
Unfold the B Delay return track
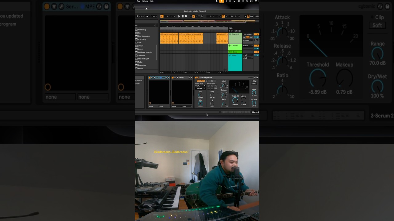point(230,52)
